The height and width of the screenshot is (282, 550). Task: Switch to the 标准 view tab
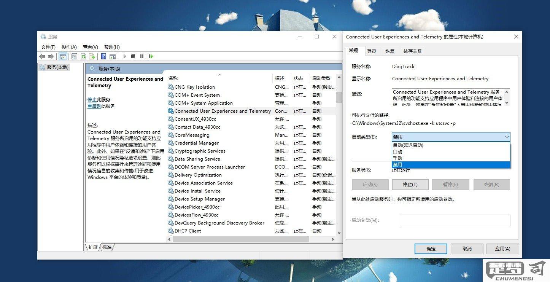(107, 247)
